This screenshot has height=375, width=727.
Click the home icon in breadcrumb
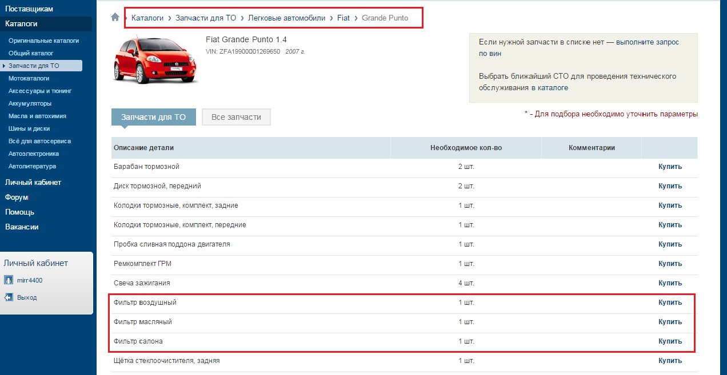click(x=115, y=18)
